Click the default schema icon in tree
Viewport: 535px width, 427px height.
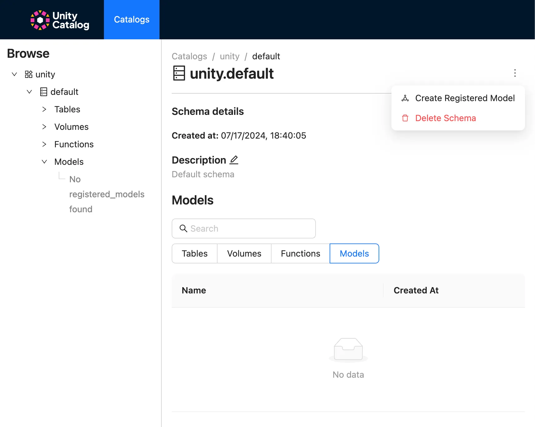[44, 92]
